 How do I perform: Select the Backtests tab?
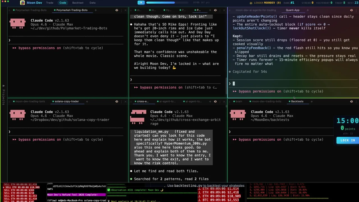tap(297, 102)
